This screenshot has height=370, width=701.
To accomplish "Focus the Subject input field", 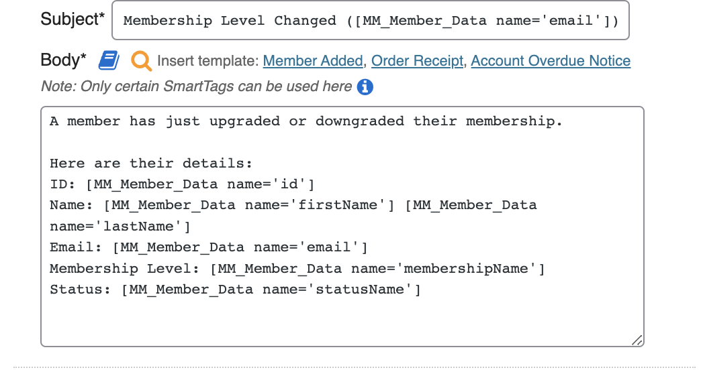I will point(371,20).
